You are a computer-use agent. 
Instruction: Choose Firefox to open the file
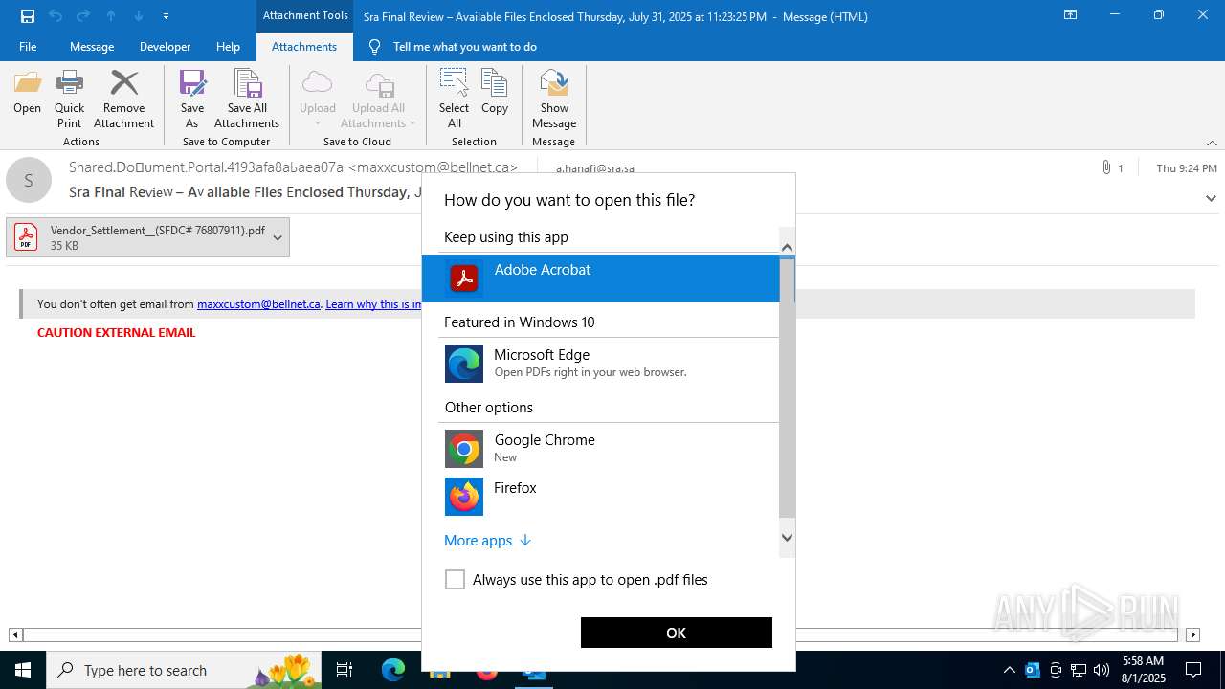point(601,496)
